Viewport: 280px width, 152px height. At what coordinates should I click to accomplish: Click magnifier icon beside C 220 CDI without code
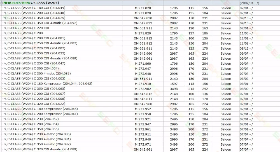point(5,28)
